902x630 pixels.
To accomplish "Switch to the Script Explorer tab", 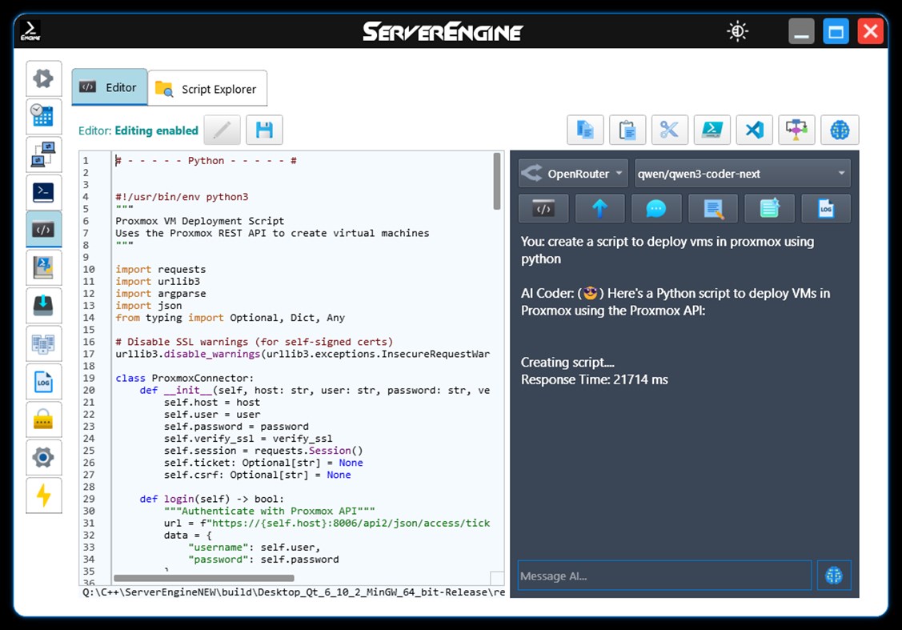I will (x=207, y=88).
